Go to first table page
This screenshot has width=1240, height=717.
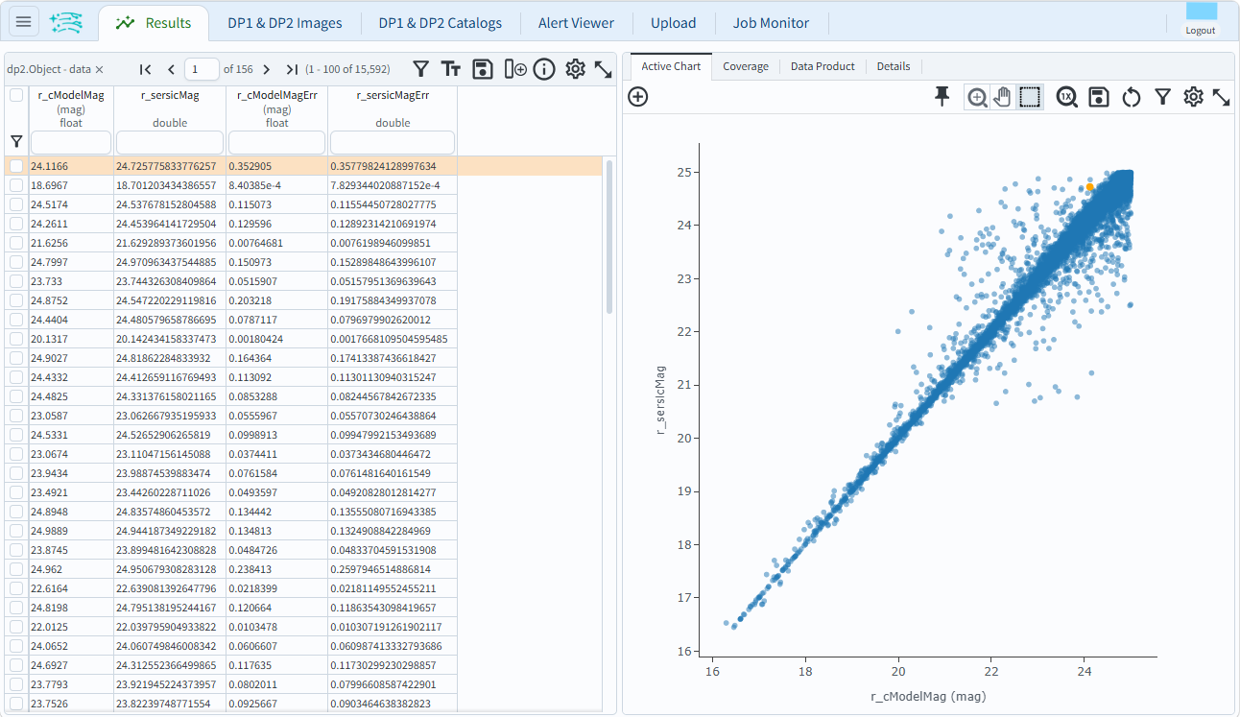146,69
